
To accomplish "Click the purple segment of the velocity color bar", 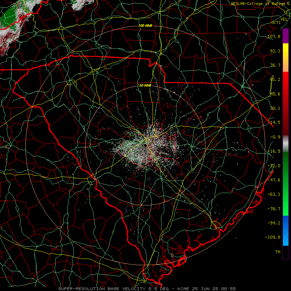I will tap(286, 36).
